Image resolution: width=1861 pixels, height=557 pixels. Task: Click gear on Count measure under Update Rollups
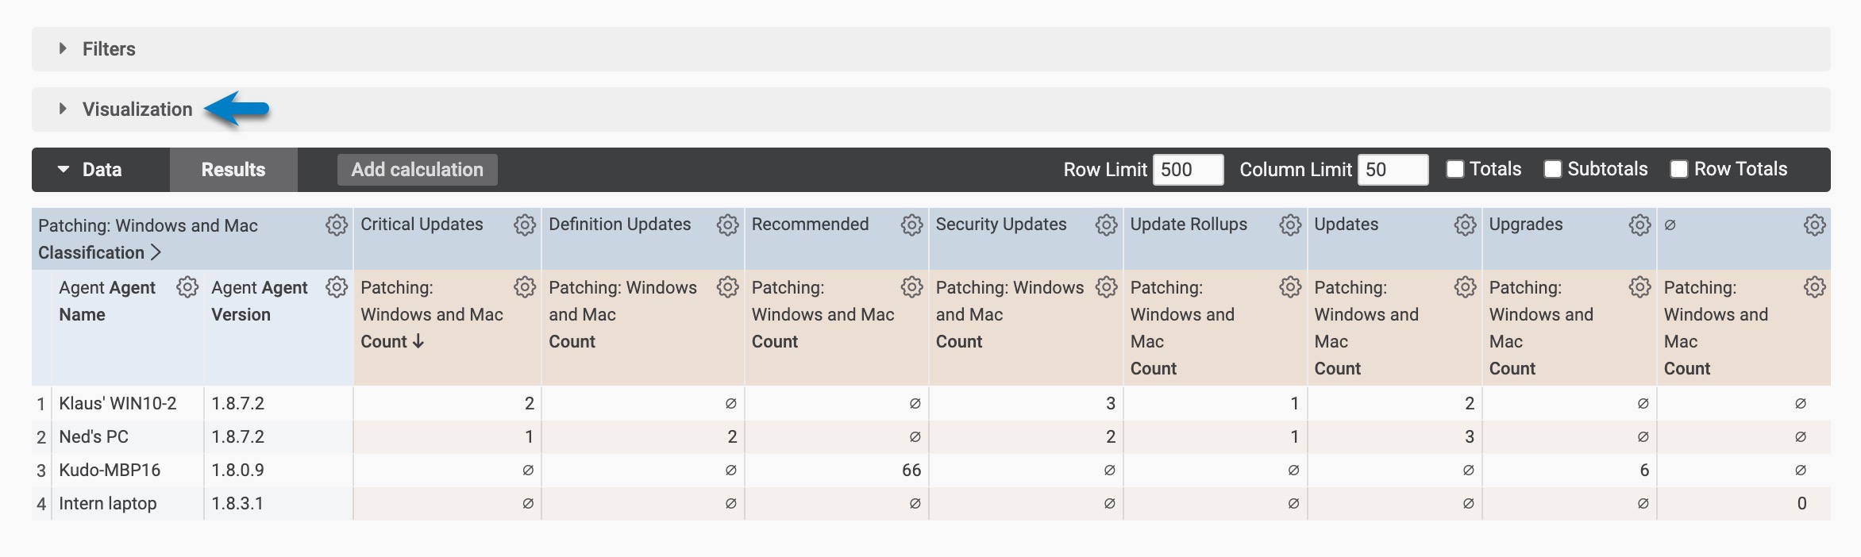[x=1290, y=287]
